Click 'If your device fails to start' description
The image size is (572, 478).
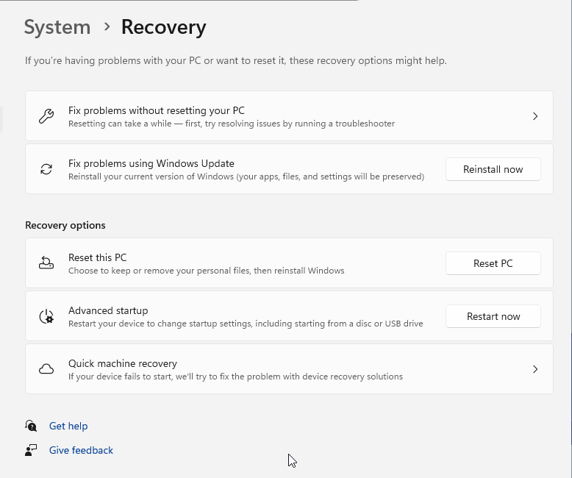click(x=235, y=377)
